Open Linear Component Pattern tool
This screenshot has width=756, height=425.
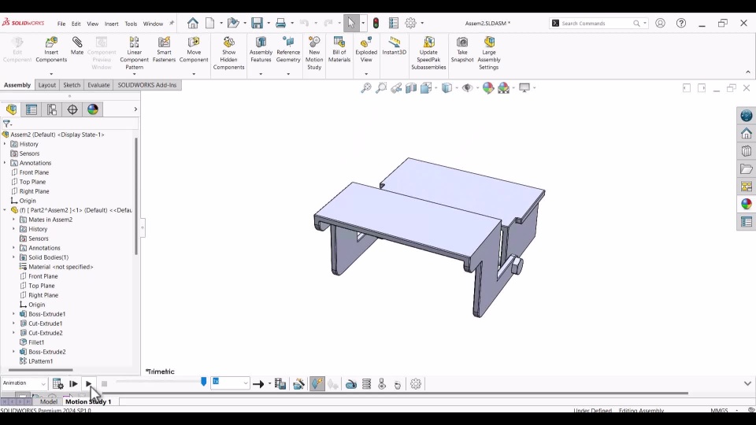click(x=134, y=53)
